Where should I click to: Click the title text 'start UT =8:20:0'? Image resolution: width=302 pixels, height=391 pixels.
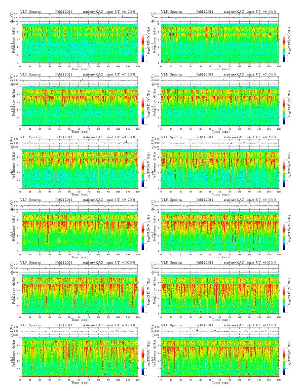[120, 137]
